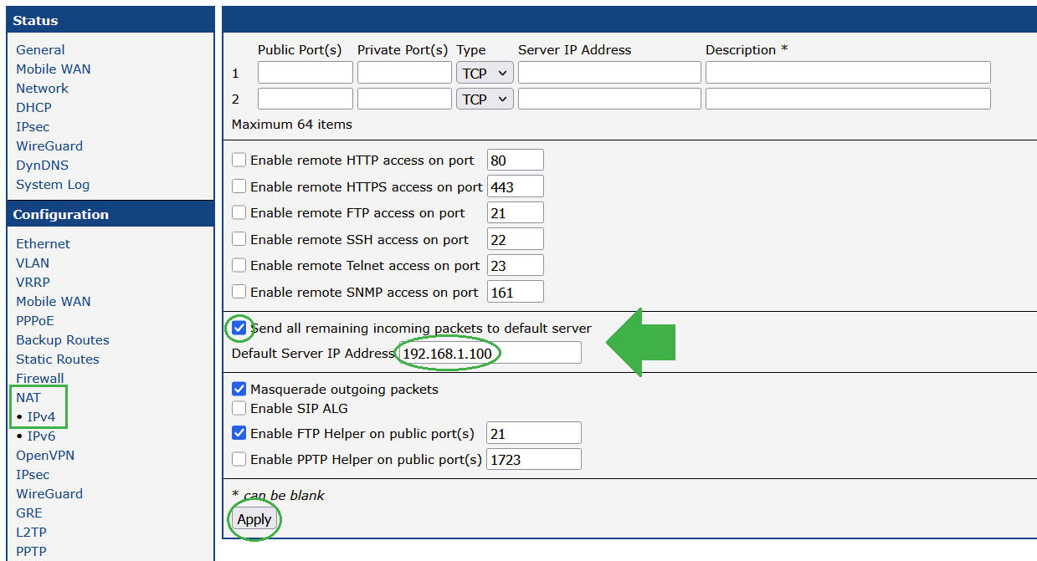Click row 1 Public Port(s) field
Viewport: 1037px width, 561px height.
coord(305,73)
